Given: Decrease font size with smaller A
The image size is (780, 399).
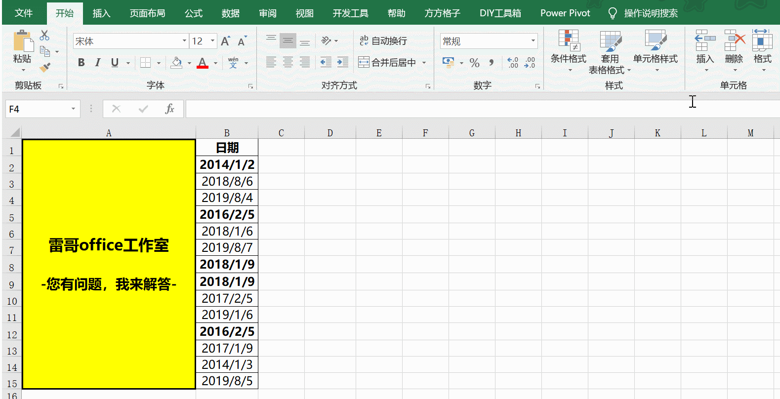Looking at the screenshot, I should [x=242, y=41].
